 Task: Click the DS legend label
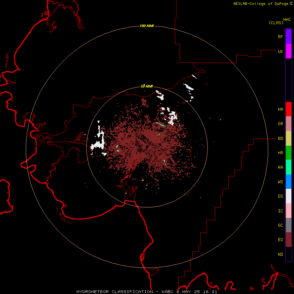click(x=281, y=196)
